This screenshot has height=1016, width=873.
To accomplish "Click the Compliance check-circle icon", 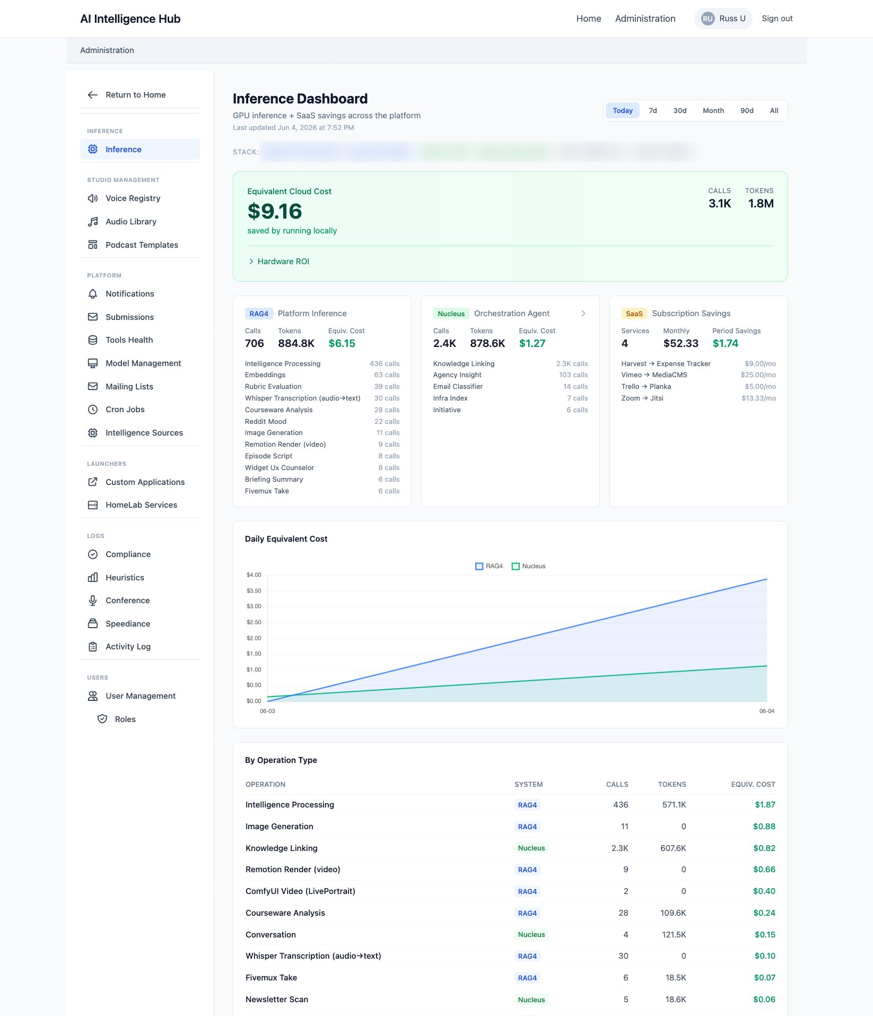I will point(93,554).
